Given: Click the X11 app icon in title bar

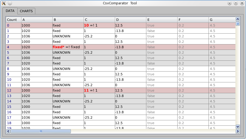Looking at the screenshot, I should point(4,3).
